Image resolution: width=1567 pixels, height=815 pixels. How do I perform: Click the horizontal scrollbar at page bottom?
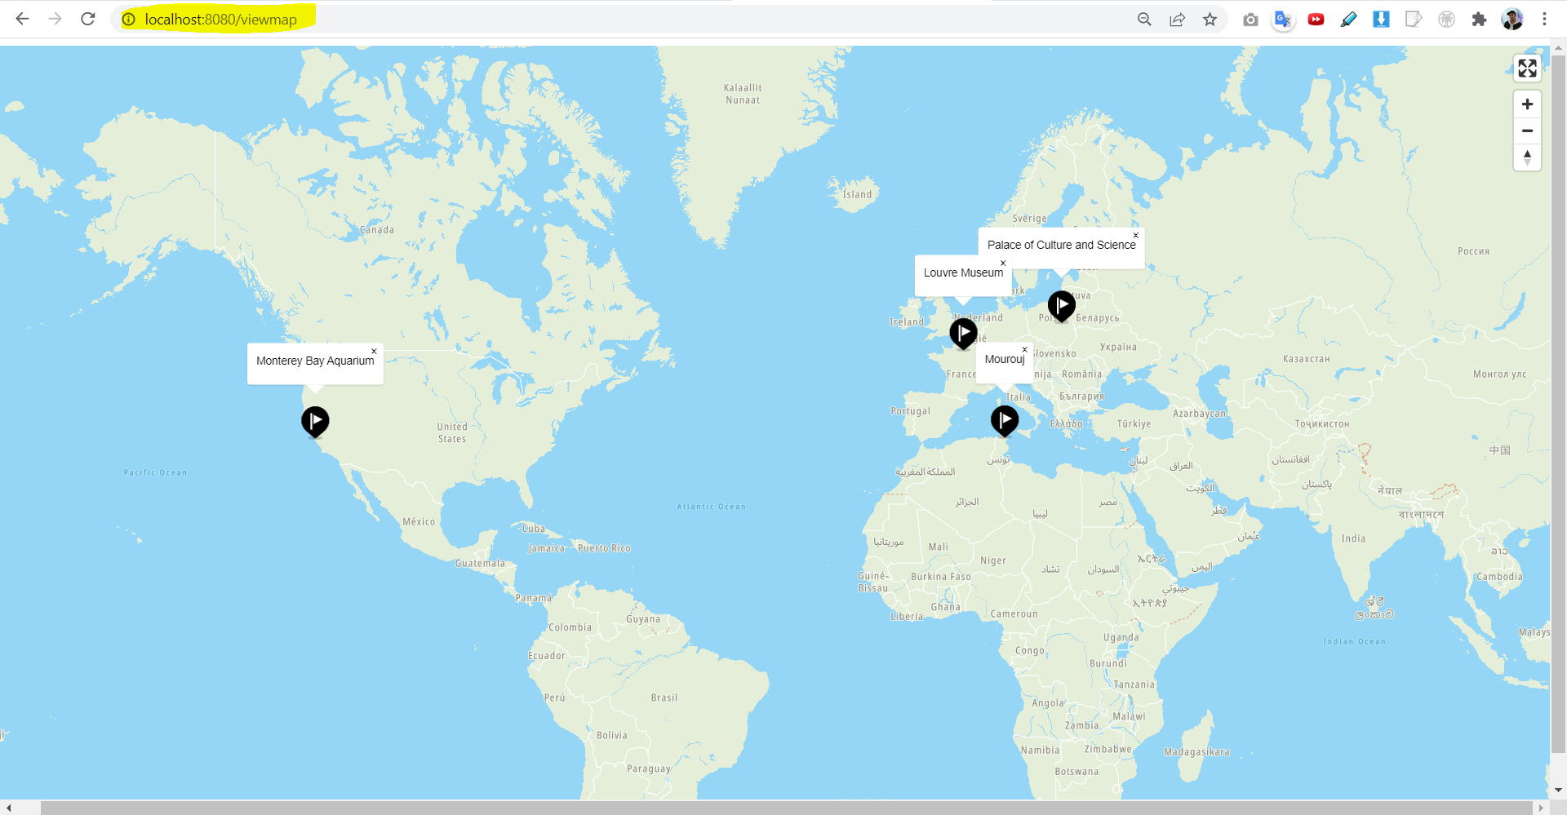tap(786, 808)
